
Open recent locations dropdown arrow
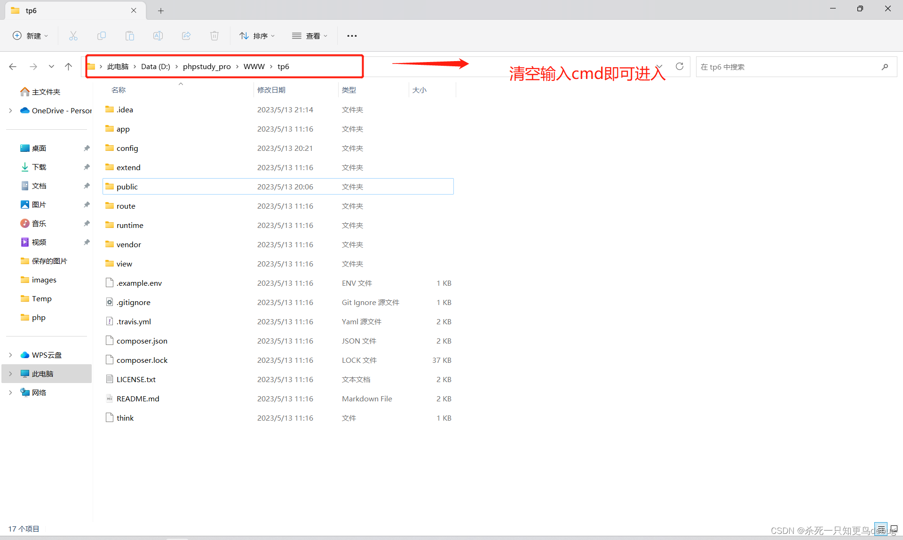pyautogui.click(x=51, y=67)
